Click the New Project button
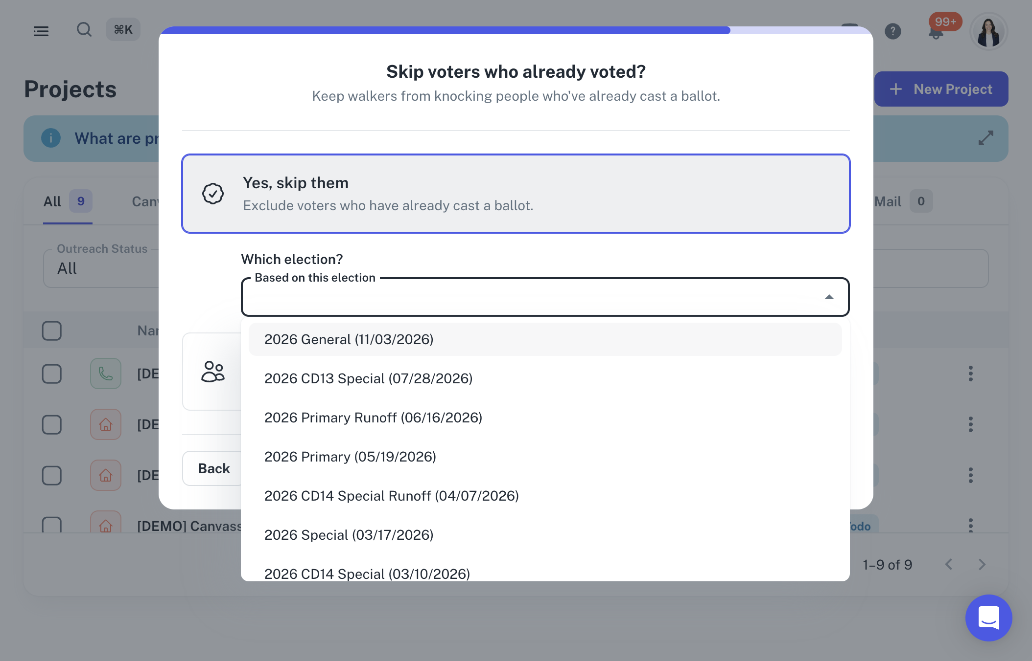This screenshot has width=1032, height=661. click(x=941, y=89)
